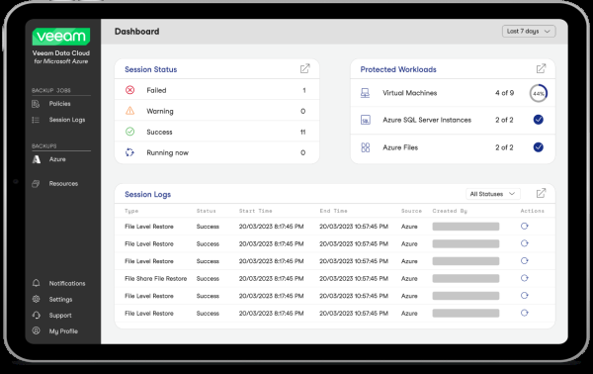The image size is (593, 374).
Task: Expand the Last 7 days dropdown
Action: pyautogui.click(x=529, y=32)
